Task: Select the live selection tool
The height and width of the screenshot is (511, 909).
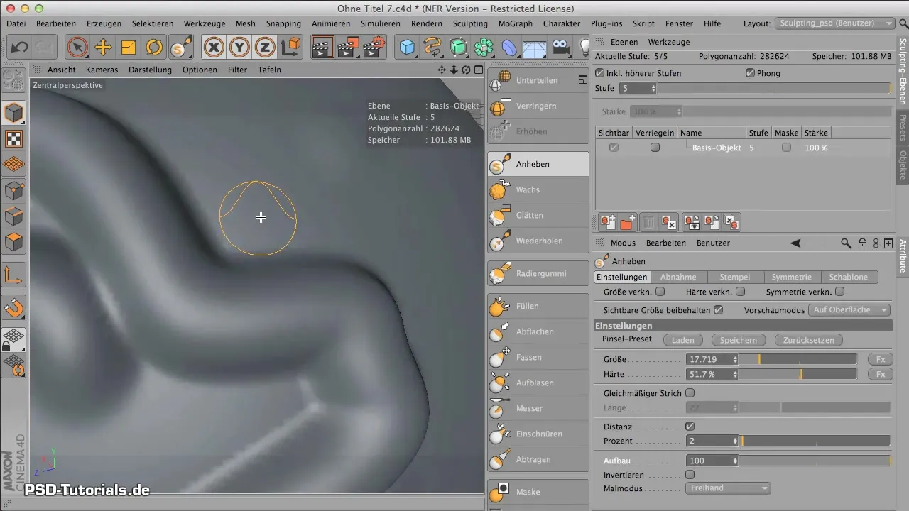Action: (77, 48)
